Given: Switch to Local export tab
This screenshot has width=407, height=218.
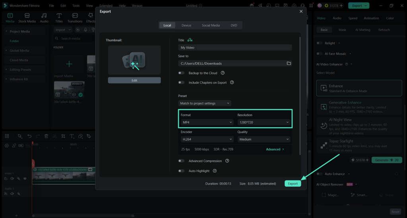Looking at the screenshot, I should click(x=167, y=25).
